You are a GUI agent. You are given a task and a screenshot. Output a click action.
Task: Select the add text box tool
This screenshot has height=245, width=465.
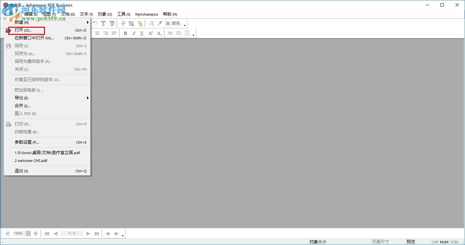(x=112, y=23)
